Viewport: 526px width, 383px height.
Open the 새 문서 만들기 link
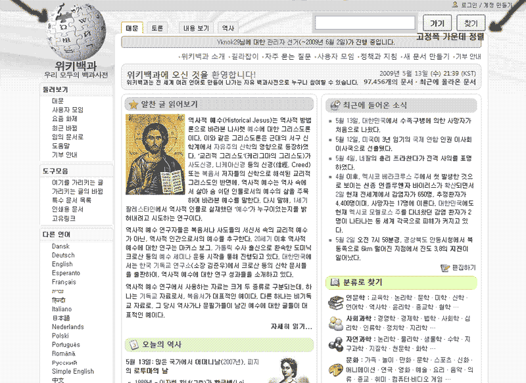426,56
